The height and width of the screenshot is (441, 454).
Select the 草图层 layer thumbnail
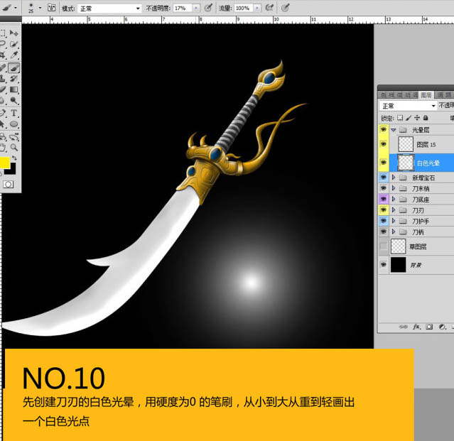click(398, 246)
